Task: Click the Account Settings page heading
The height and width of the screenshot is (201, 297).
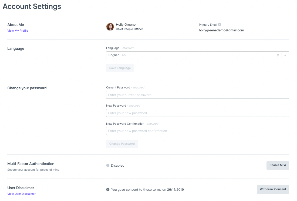Action: pos(32,6)
